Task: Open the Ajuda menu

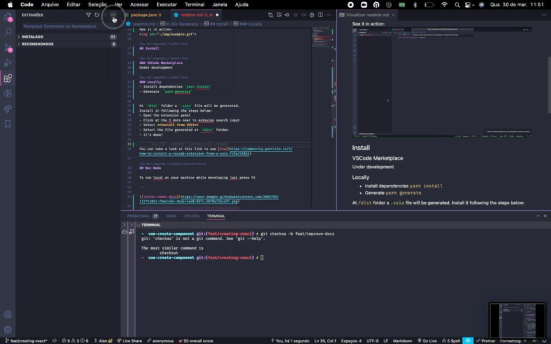Action: (242, 5)
